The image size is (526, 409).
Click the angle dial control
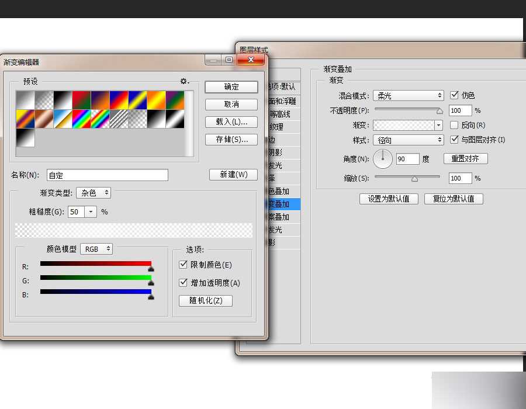point(383,158)
